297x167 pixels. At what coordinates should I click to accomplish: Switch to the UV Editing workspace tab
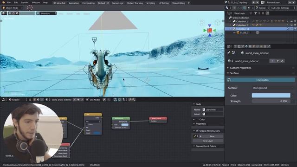(x=163, y=3)
